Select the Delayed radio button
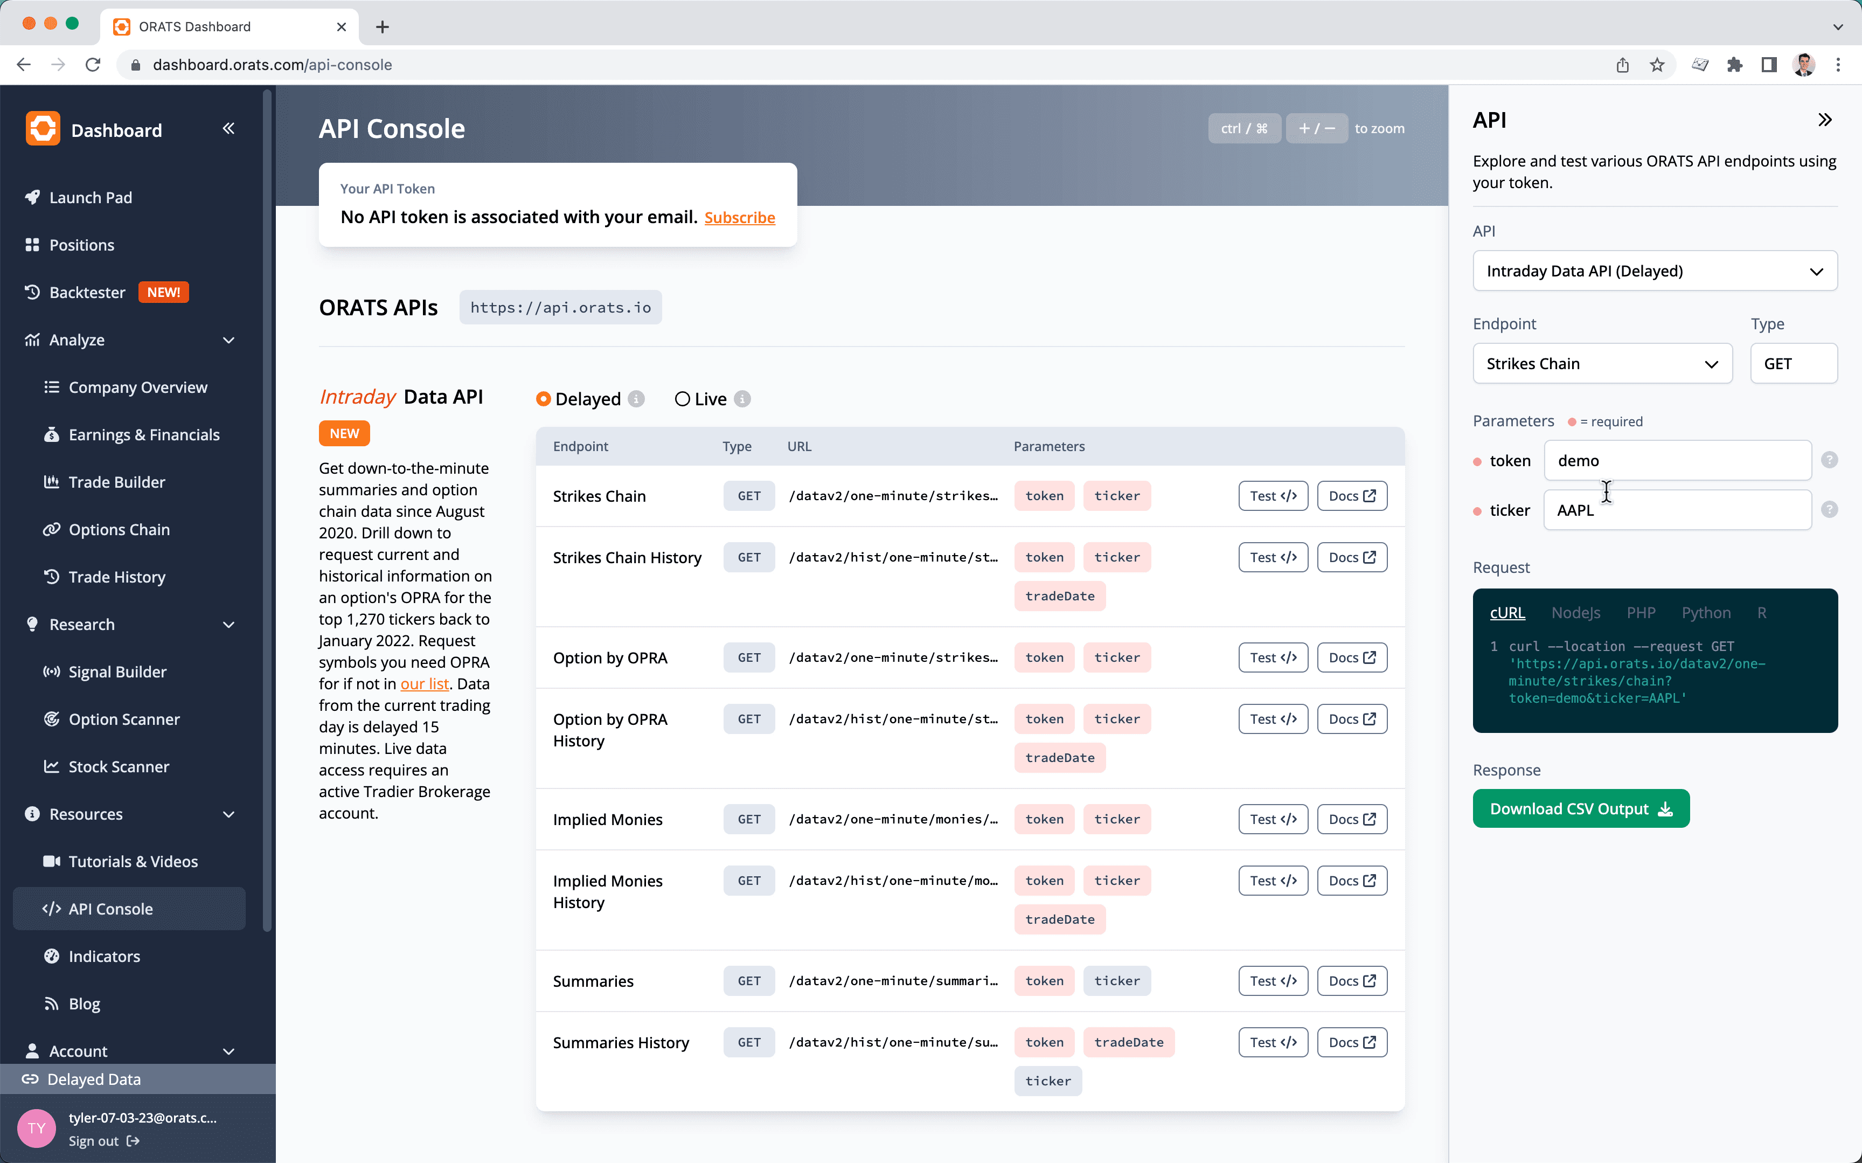 coord(544,398)
